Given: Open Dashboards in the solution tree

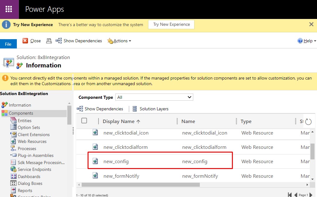Looking at the screenshot, I should click(x=29, y=176).
